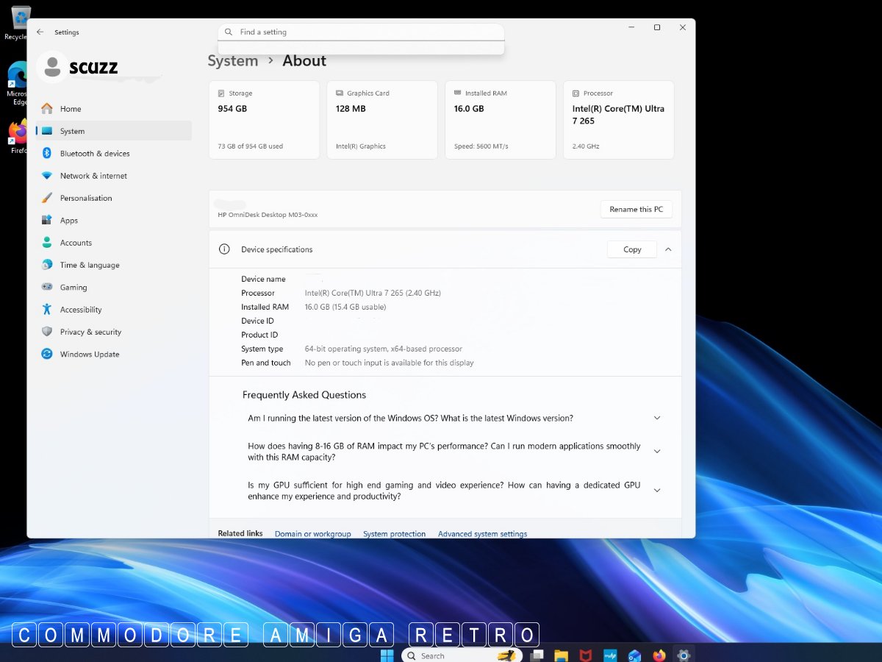The width and height of the screenshot is (882, 662).
Task: Go to Personalisation settings
Action: pos(86,198)
